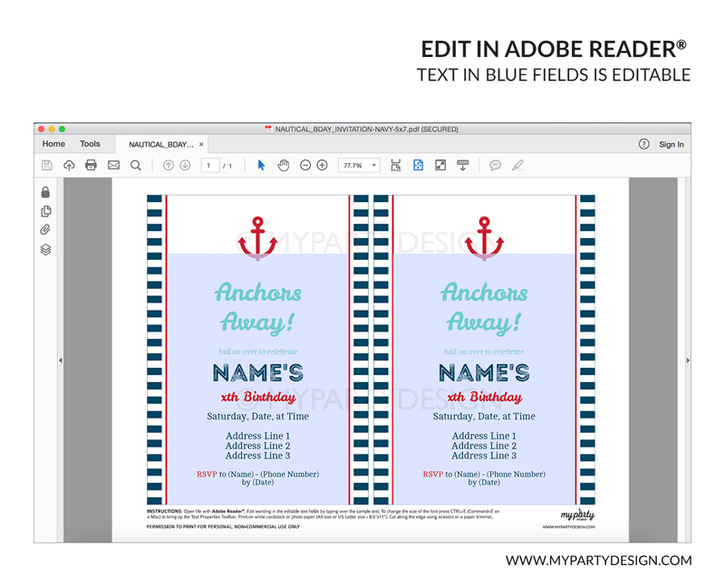Activate the Hand pan tool
Image resolution: width=725 pixels, height=577 pixels.
coord(283,165)
